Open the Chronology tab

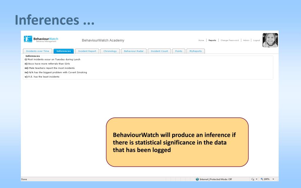pyautogui.click(x=110, y=51)
